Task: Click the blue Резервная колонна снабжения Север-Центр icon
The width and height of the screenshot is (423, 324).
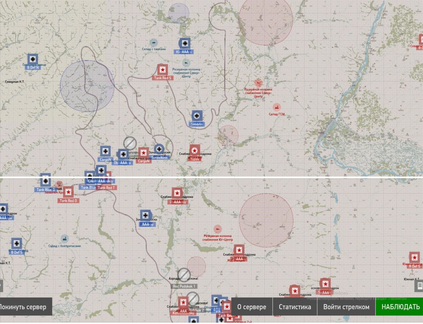Action: click(x=186, y=63)
